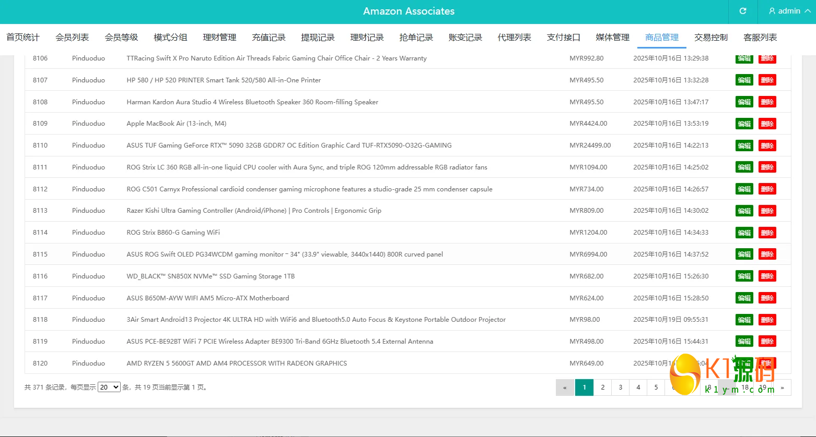
Task: Open the 理财管理 section
Action: (219, 37)
